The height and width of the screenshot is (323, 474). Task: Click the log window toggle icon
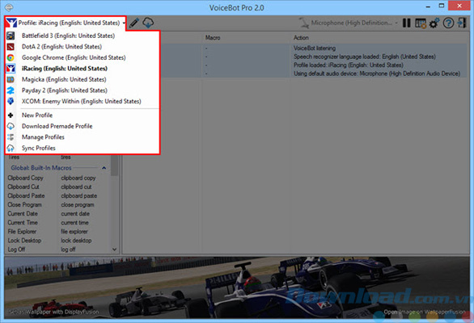click(421, 23)
